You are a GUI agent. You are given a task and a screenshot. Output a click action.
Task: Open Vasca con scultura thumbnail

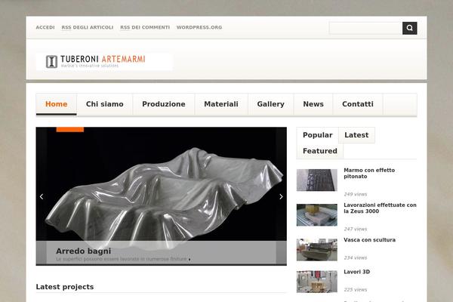tap(316, 250)
